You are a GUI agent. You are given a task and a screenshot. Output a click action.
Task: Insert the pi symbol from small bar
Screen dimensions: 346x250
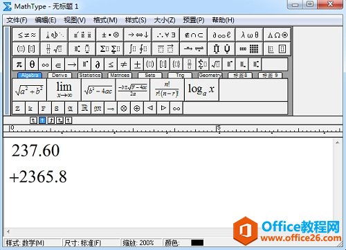19,64
